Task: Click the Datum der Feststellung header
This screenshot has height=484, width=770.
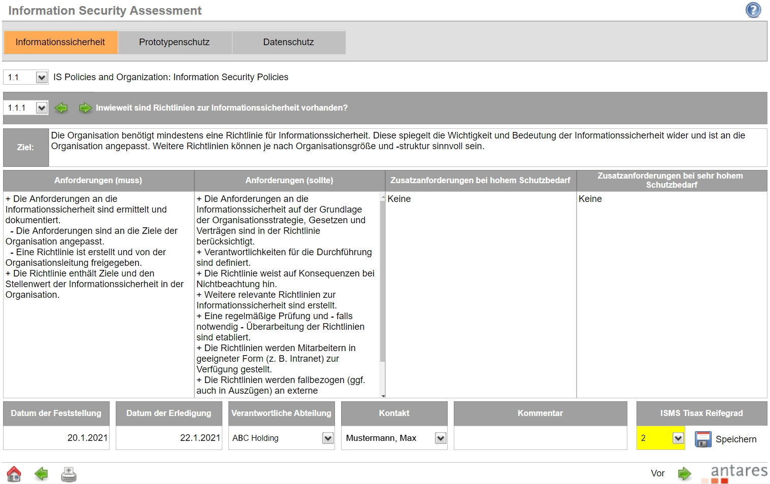Action: [56, 413]
